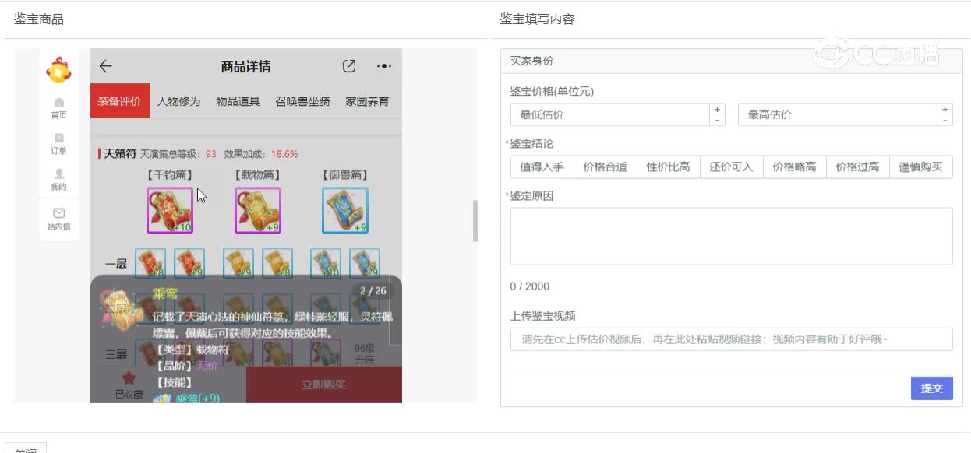
Task: Click the product page vertical scrollbar
Action: [x=475, y=221]
